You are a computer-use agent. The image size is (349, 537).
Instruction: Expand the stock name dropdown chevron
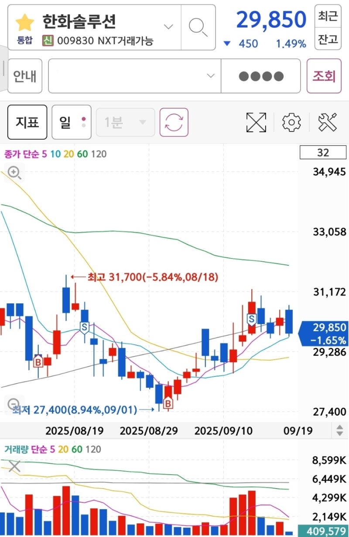[x=168, y=27]
